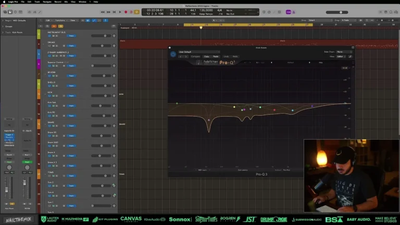Click the red Record button
400x225 pixels.
tap(126, 11)
